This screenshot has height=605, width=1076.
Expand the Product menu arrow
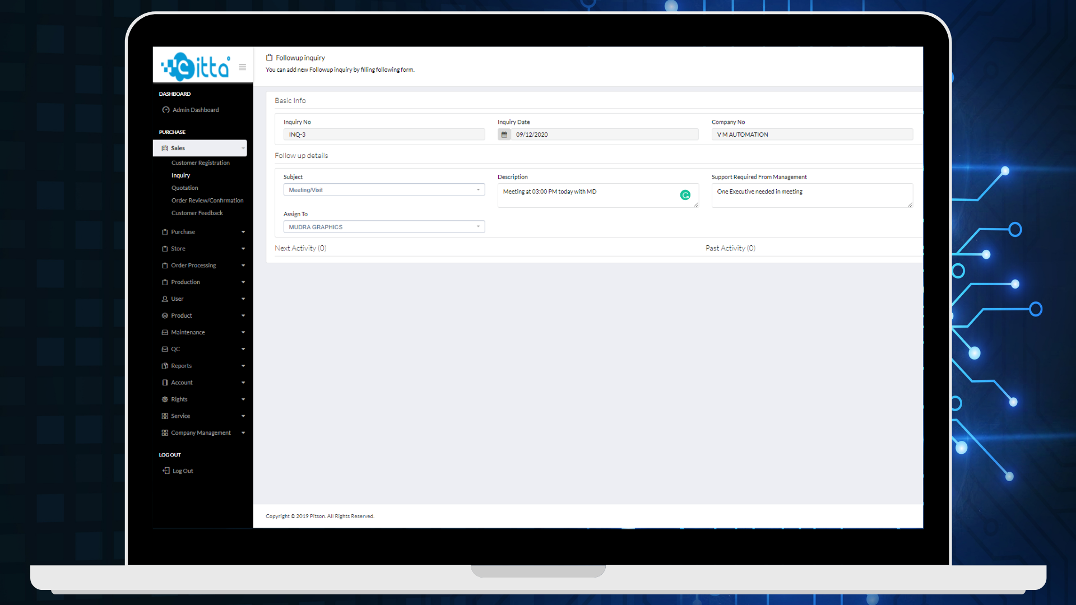pyautogui.click(x=243, y=316)
